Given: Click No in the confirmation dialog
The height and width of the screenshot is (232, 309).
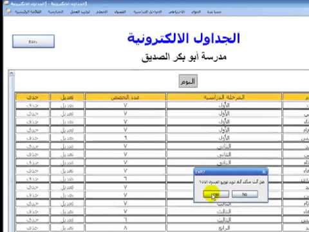Looking at the screenshot, I should coord(245,194).
